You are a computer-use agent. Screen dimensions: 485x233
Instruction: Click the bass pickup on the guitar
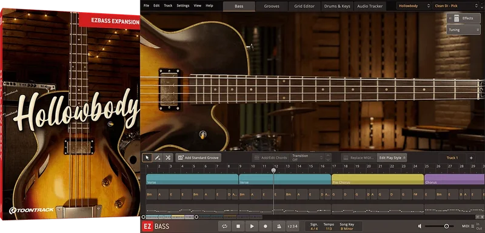click(169, 90)
